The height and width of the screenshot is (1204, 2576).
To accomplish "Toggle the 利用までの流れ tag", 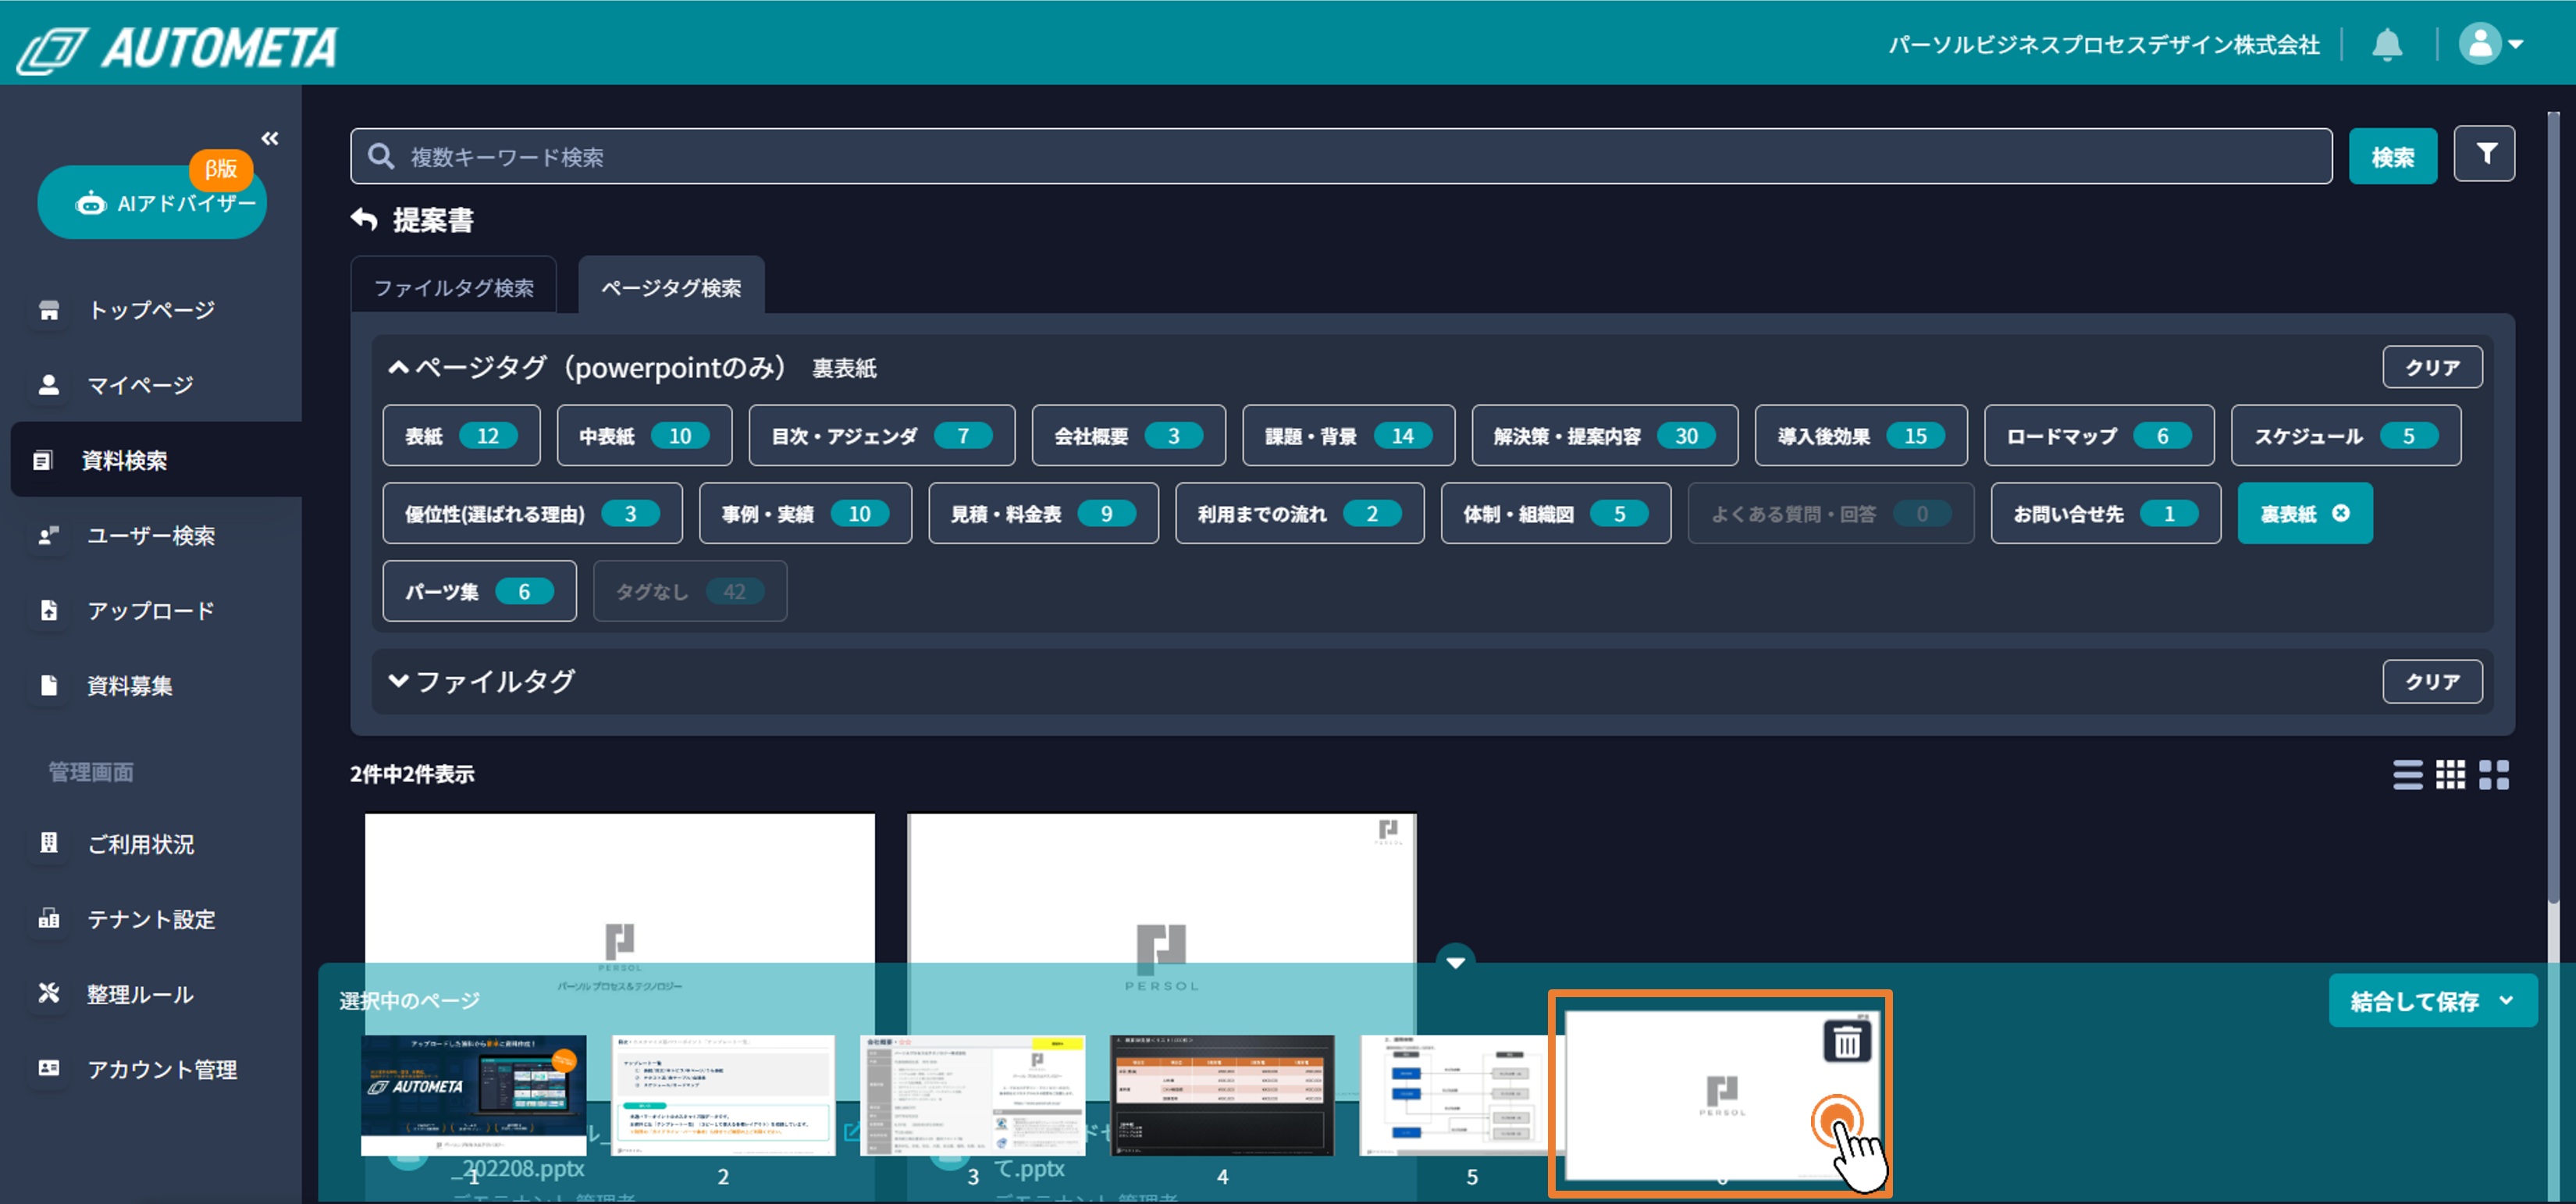I will click(1299, 513).
